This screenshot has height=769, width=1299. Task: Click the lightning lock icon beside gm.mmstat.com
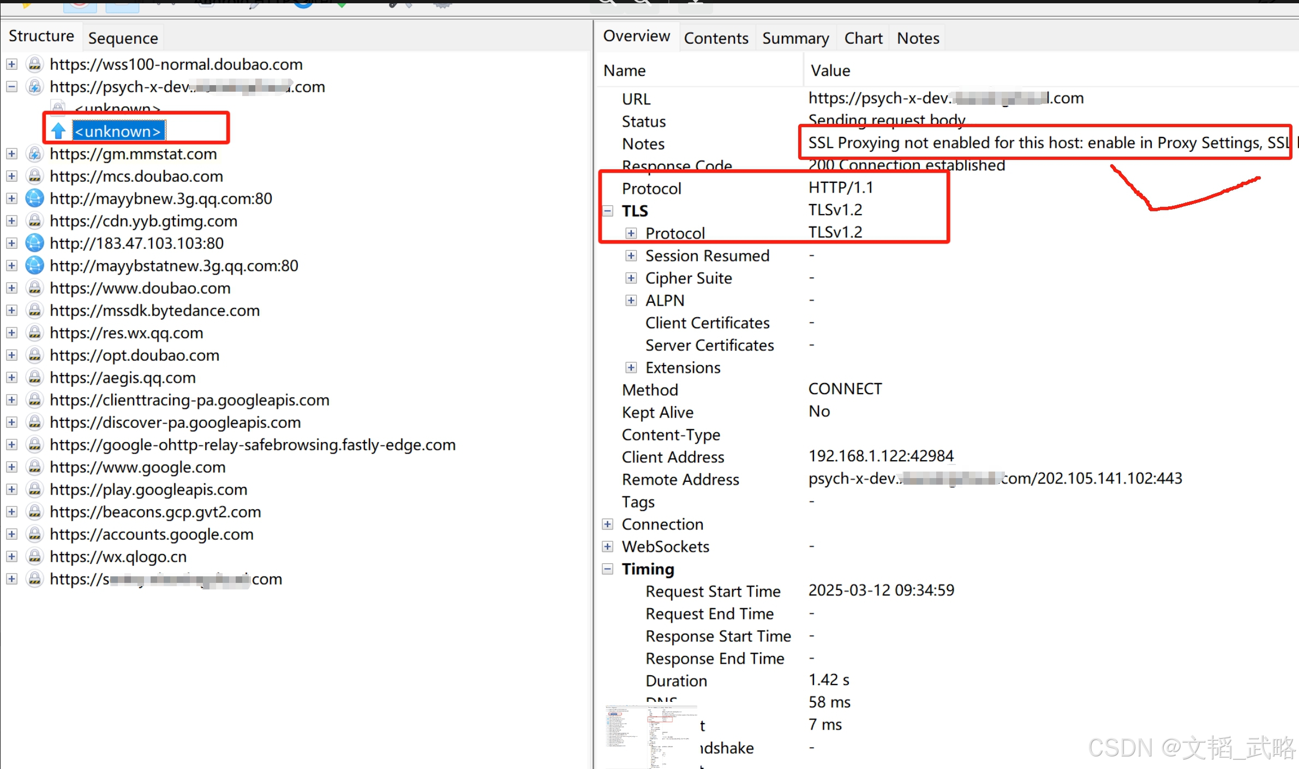(x=34, y=154)
